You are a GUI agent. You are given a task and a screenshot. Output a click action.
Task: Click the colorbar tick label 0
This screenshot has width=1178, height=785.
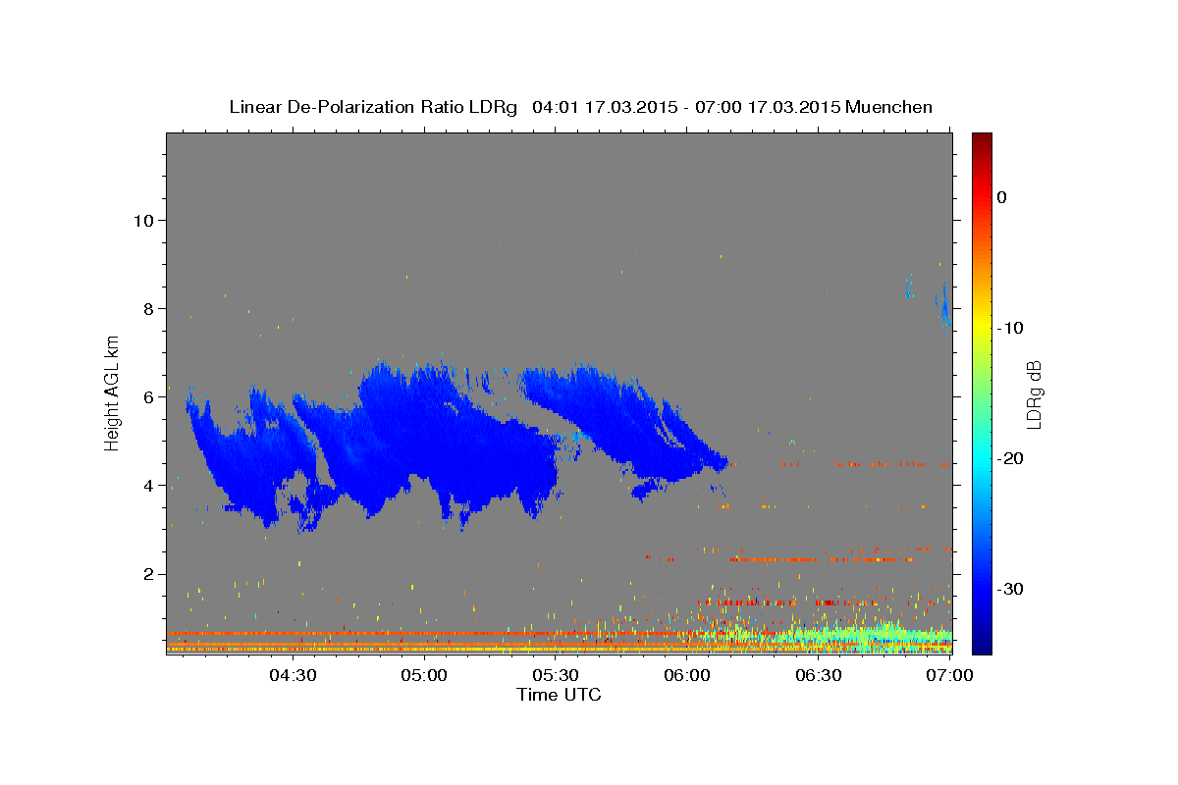click(x=1002, y=197)
